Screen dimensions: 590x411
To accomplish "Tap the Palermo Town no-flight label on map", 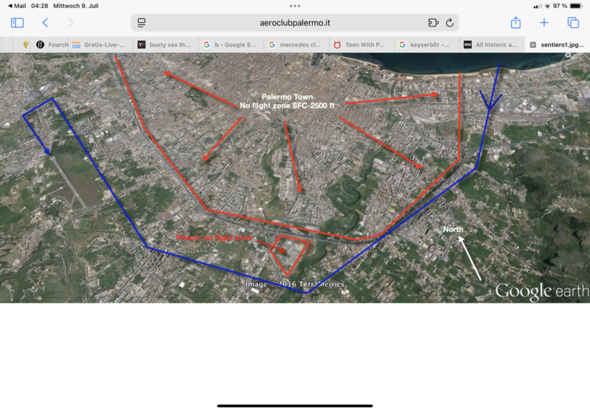I will tap(287, 102).
